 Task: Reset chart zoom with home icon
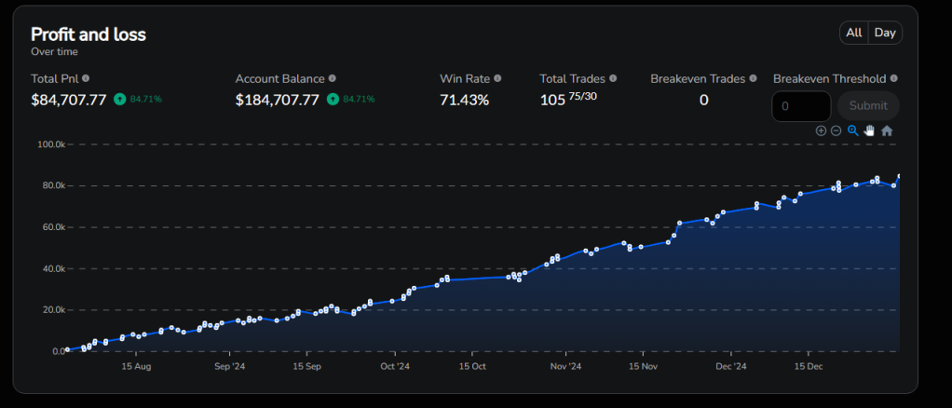click(x=887, y=130)
